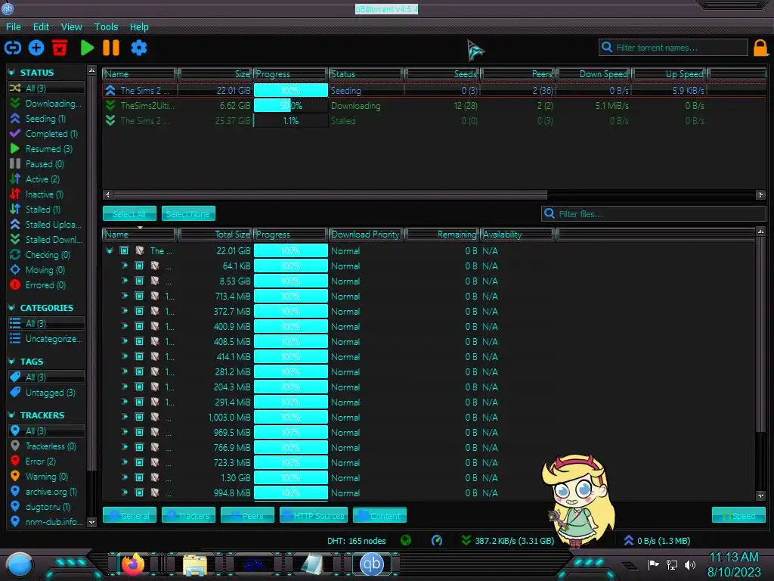Switch to the Trackers tab
Viewport: 774px width, 581px height.
tap(188, 515)
